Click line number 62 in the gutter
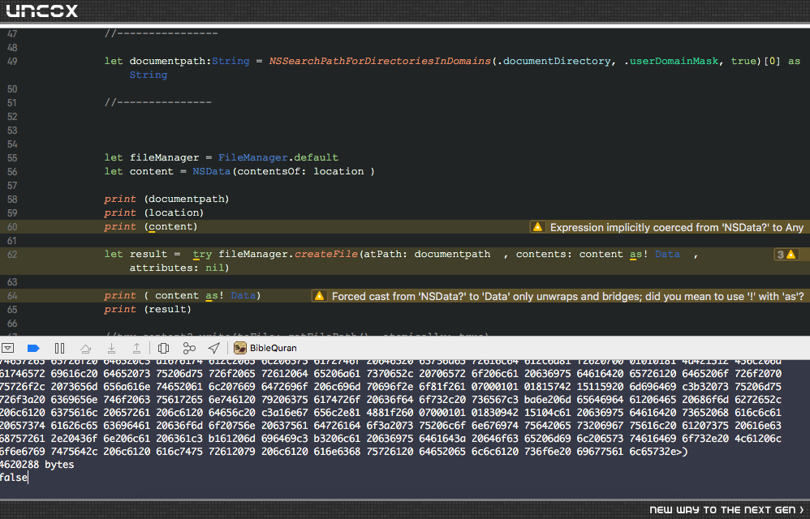This screenshot has width=810, height=519. pos(12,255)
